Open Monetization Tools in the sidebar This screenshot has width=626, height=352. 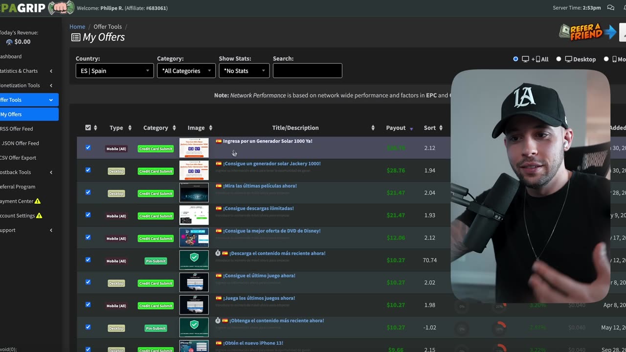tap(20, 85)
